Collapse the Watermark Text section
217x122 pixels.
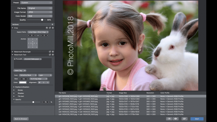12,55
